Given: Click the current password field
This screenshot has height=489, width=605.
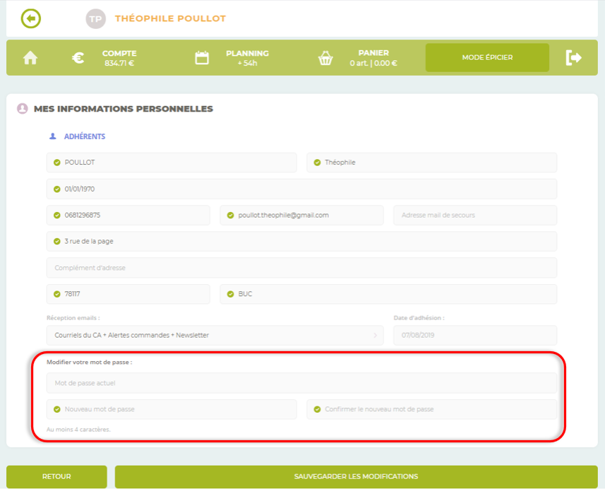Looking at the screenshot, I should pyautogui.click(x=301, y=383).
